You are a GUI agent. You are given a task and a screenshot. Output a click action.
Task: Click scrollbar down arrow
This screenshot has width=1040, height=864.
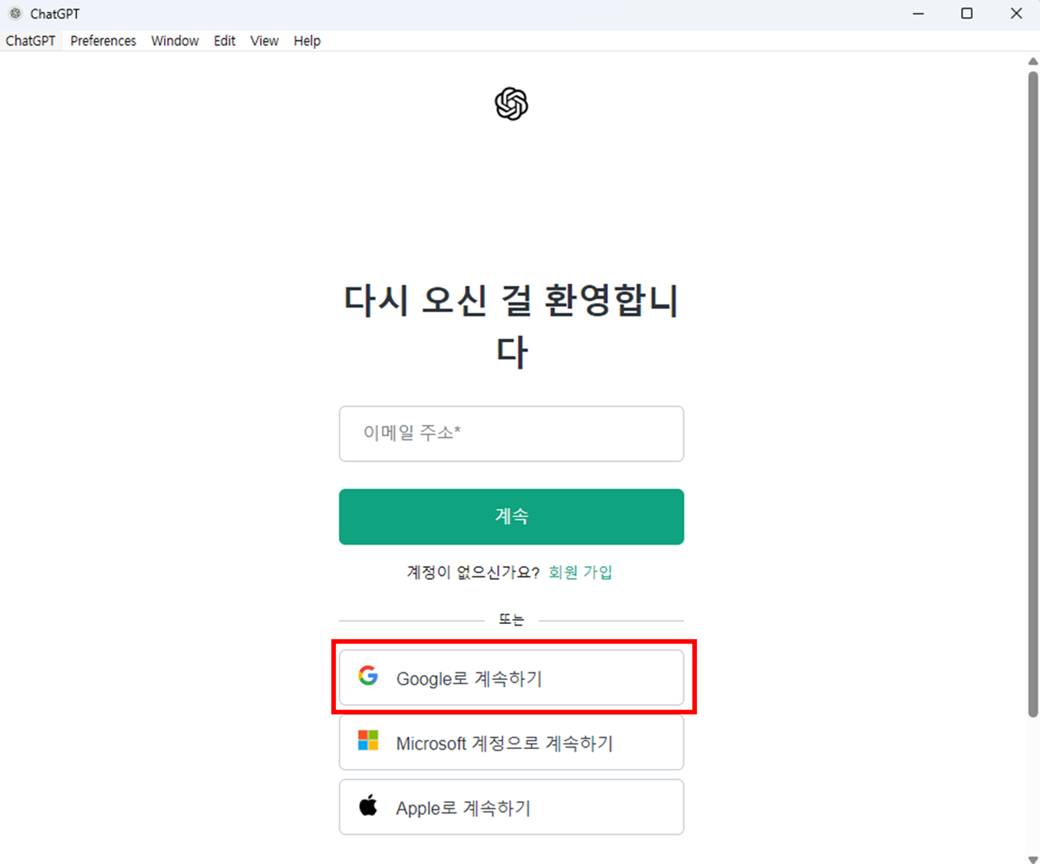coord(1033,859)
